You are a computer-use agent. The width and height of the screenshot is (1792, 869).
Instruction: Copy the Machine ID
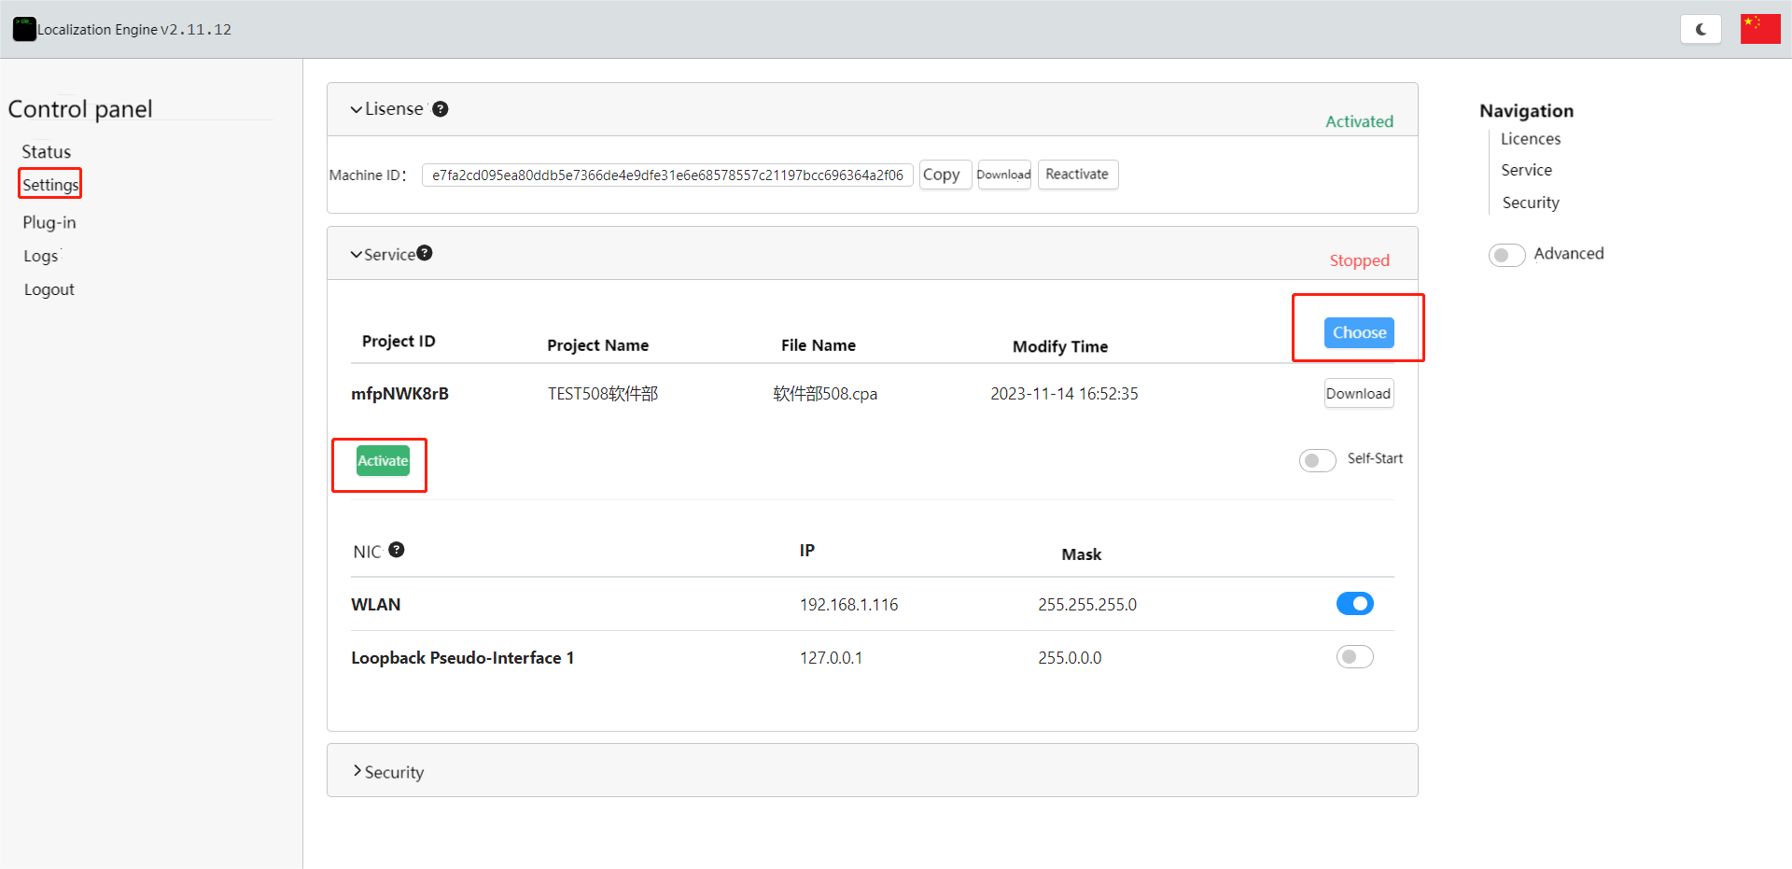point(941,175)
